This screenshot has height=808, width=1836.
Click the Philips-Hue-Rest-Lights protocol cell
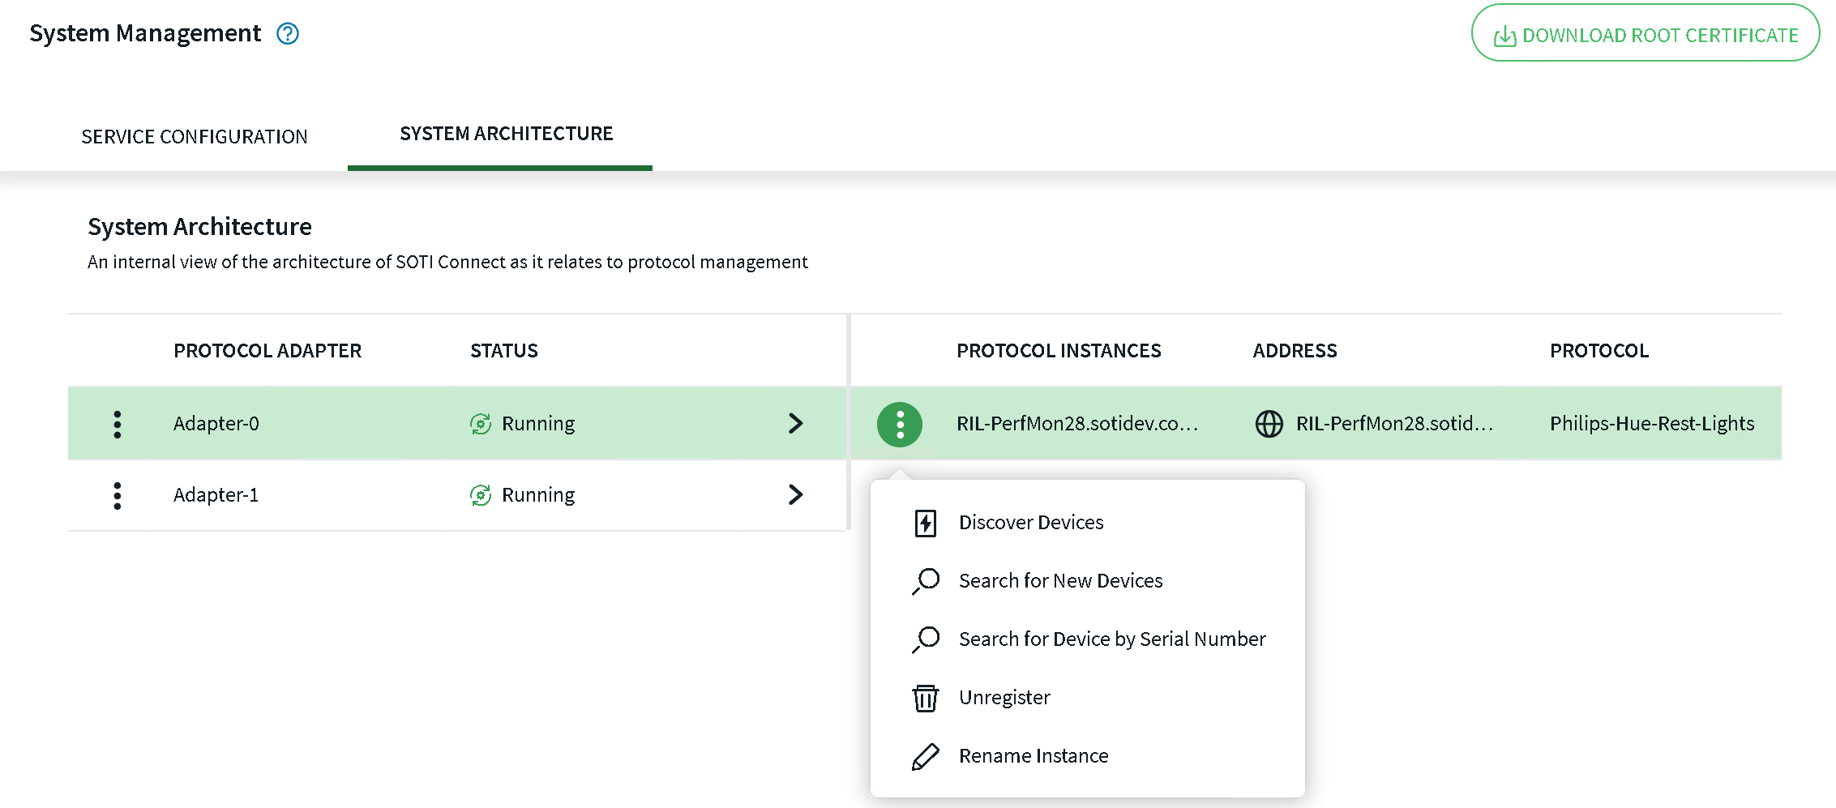[x=1652, y=424]
